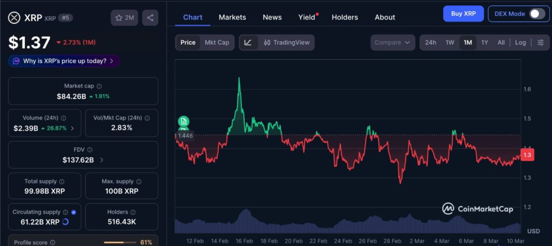The image size is (552, 246).
Task: Click info icon next to Profile score
Action: pos(52,242)
